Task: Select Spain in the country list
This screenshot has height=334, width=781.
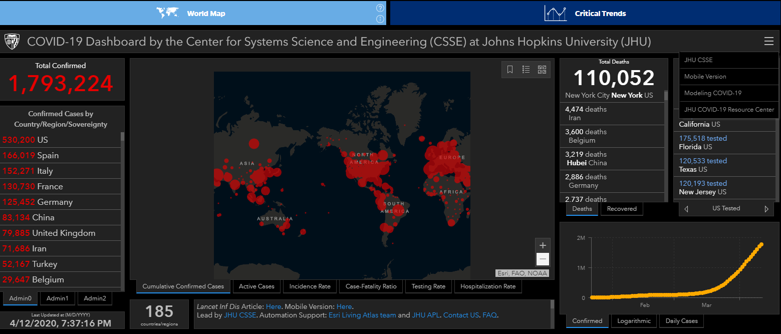Action: (61, 155)
